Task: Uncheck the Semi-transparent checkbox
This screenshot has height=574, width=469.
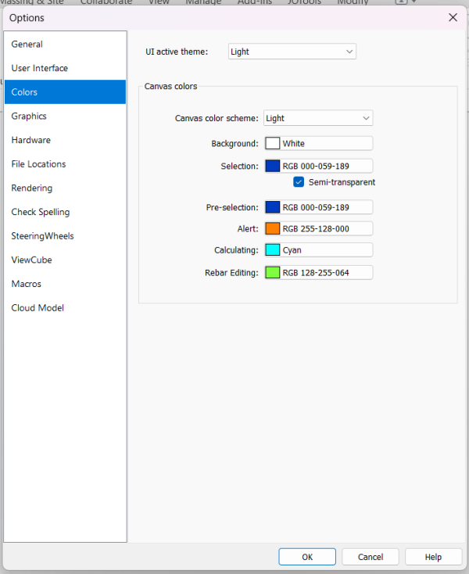Action: click(x=299, y=182)
